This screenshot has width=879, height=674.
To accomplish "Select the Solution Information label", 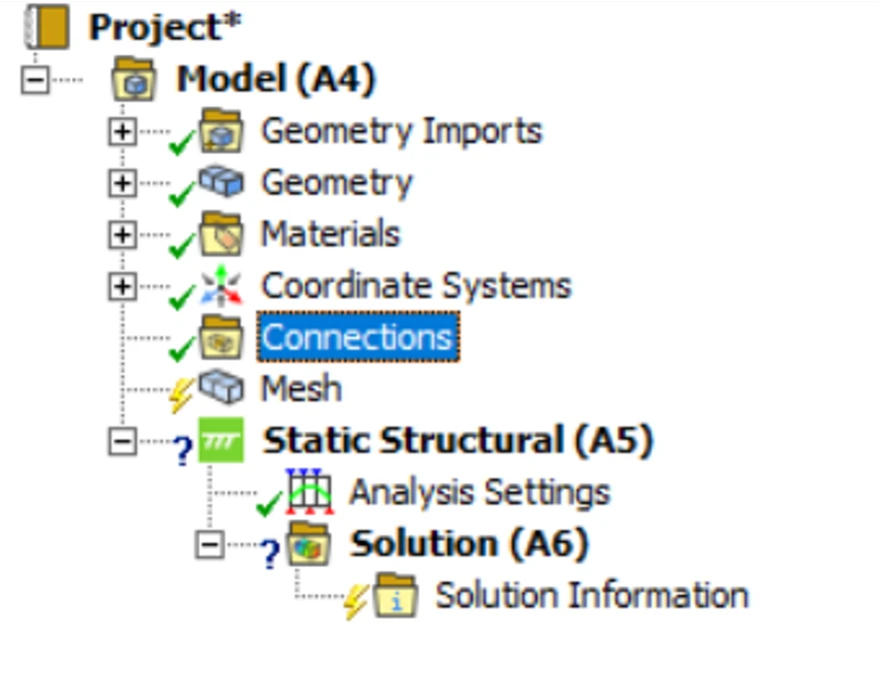I will (591, 596).
